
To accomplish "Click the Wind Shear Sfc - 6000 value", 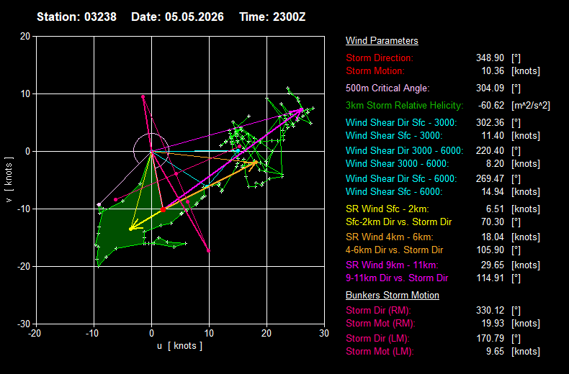I will [x=493, y=192].
